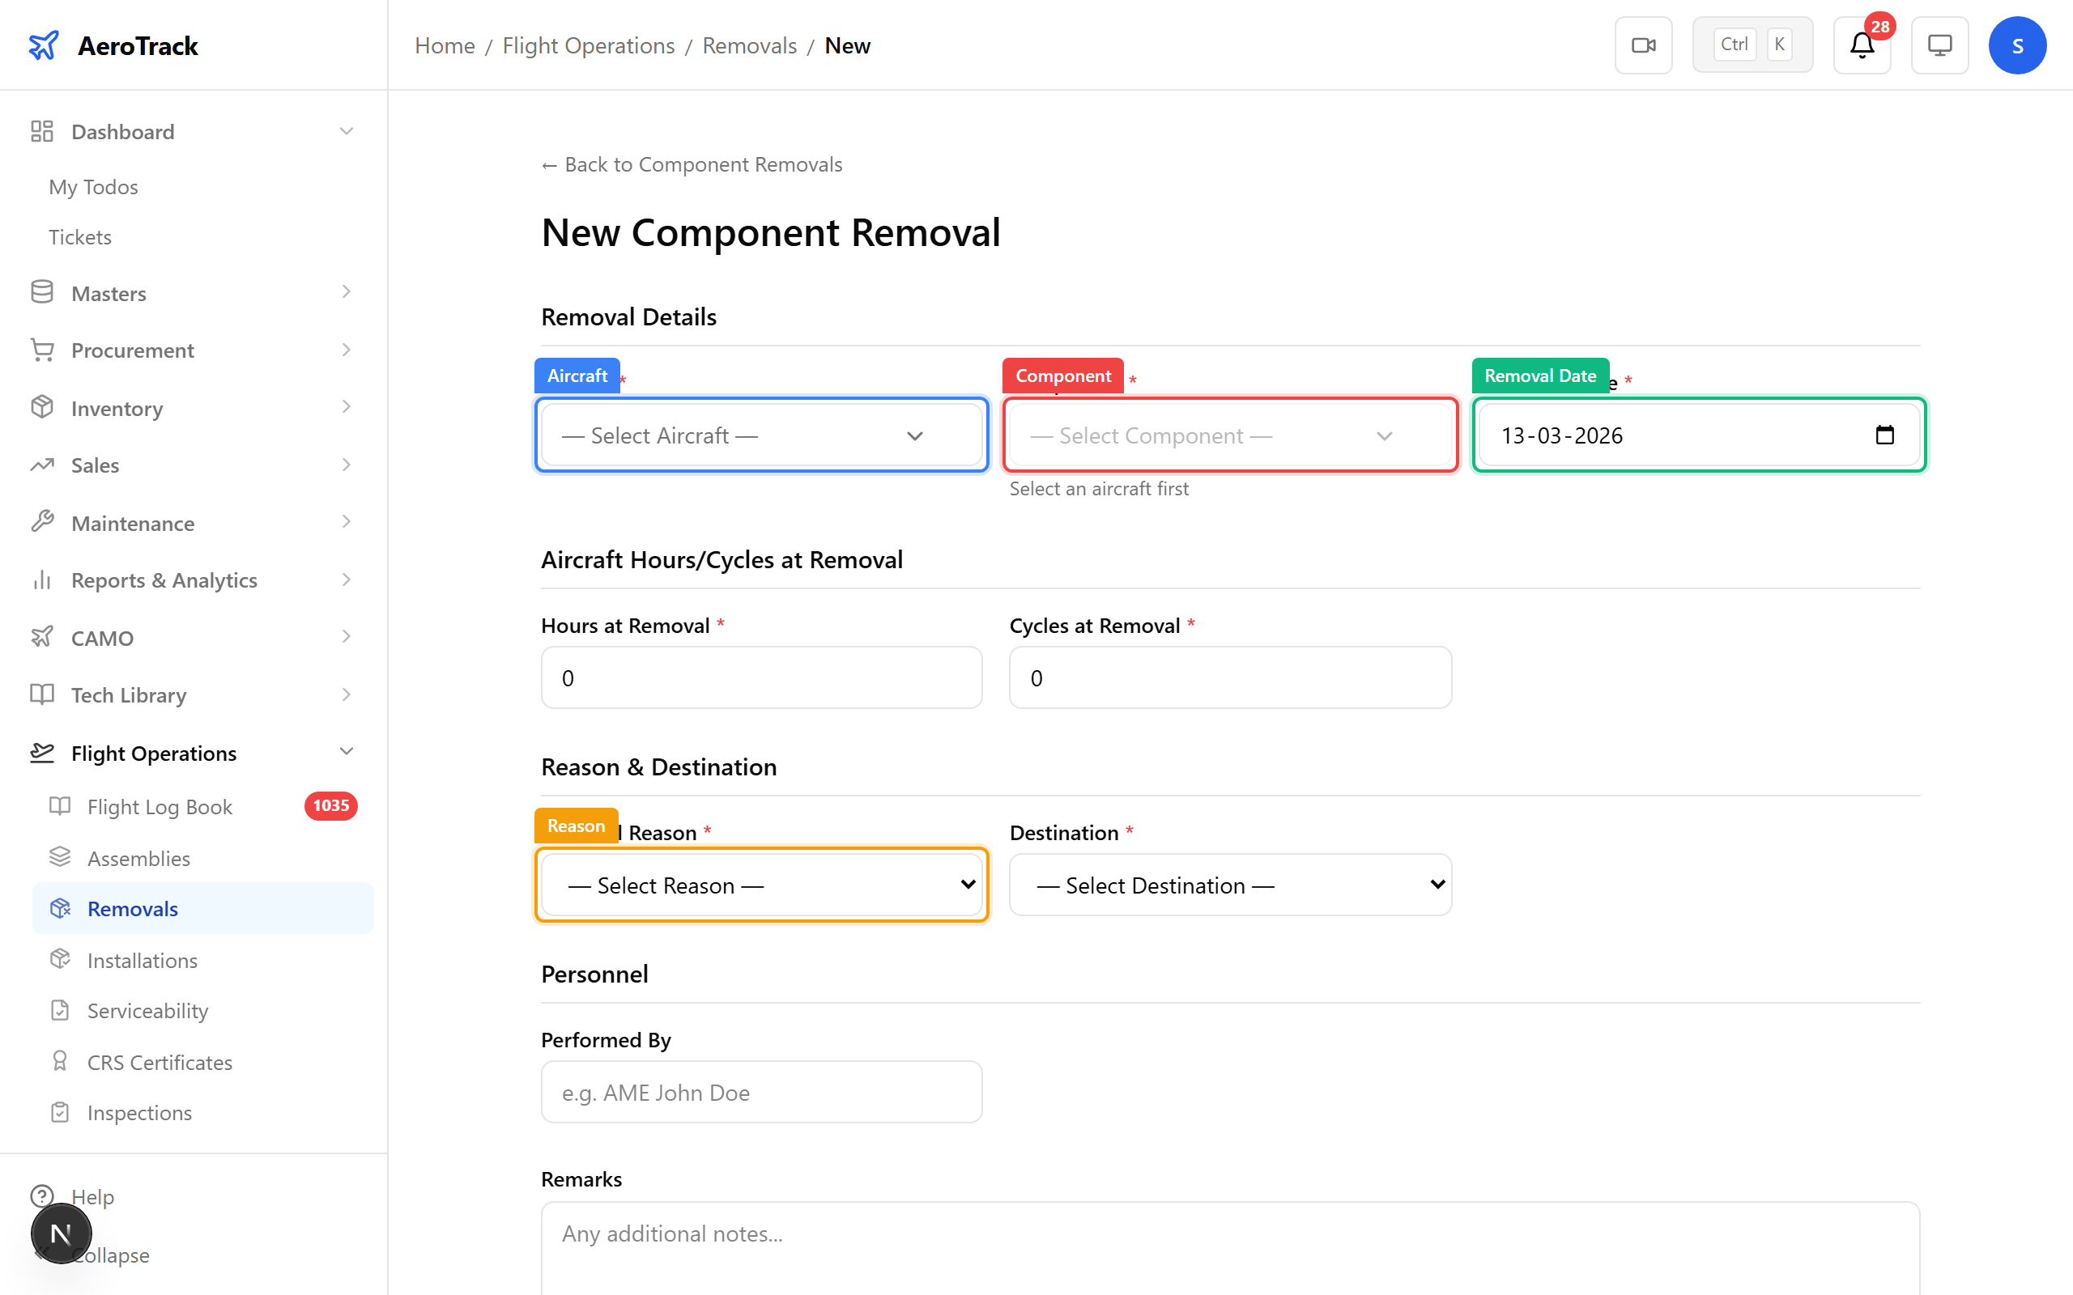Screen dimensions: 2073x1295
Task: Open the Dashboard section icon
Action: point(43,131)
